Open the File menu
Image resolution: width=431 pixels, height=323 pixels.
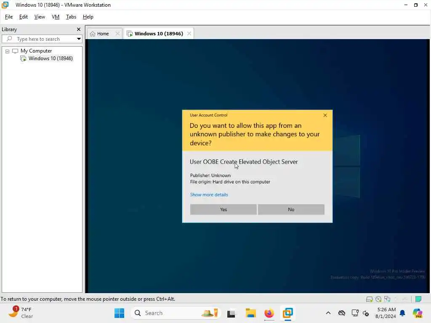(9, 17)
